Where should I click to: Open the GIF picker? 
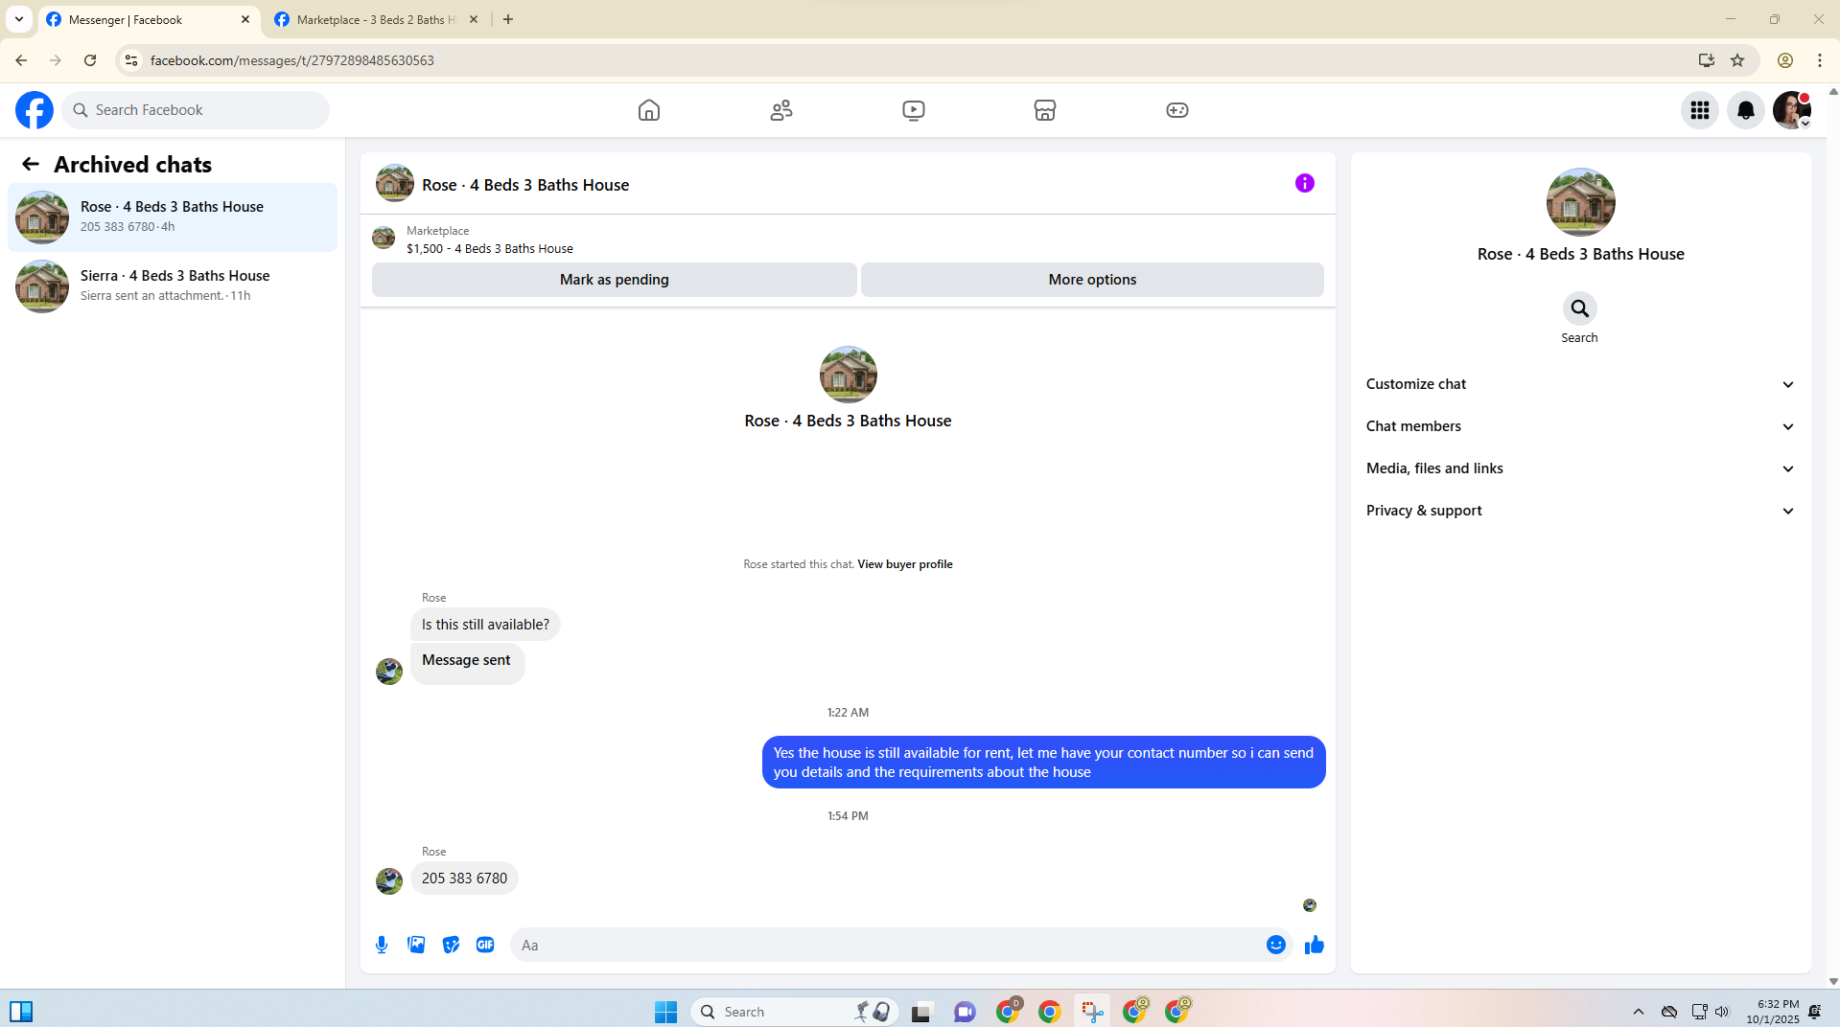tap(485, 945)
